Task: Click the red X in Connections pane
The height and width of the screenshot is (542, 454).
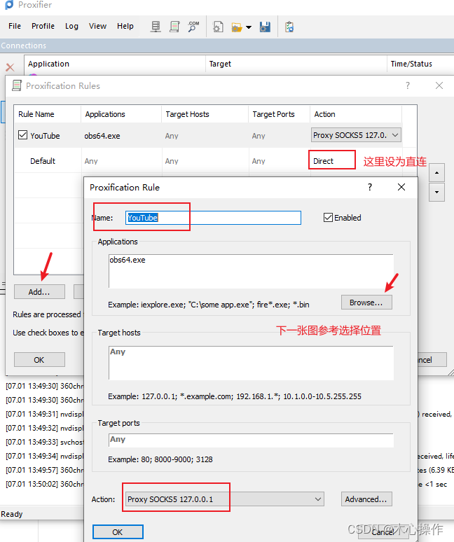Action: pos(10,67)
